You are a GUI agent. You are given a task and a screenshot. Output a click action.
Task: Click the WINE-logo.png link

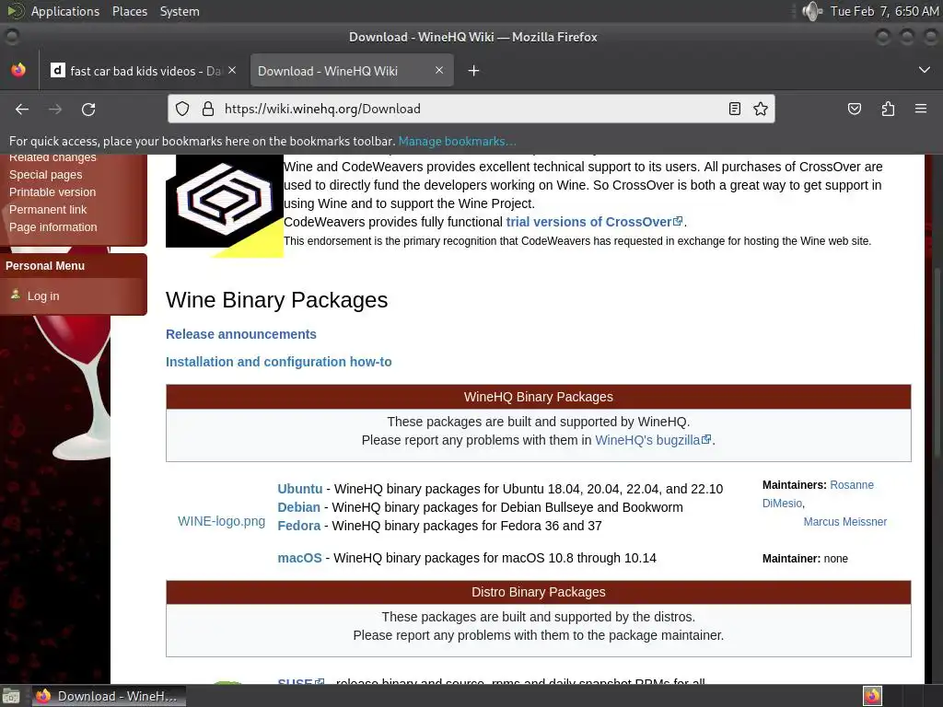point(221,521)
